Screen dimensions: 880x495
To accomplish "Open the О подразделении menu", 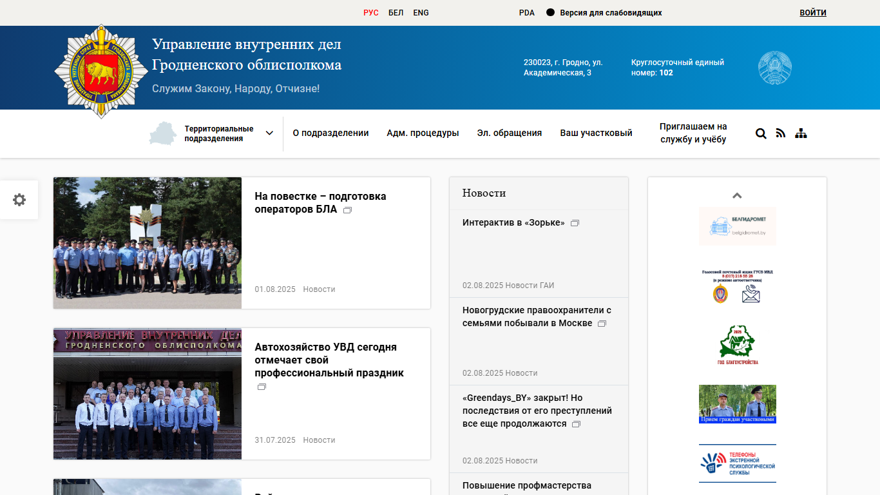I will 330,133.
